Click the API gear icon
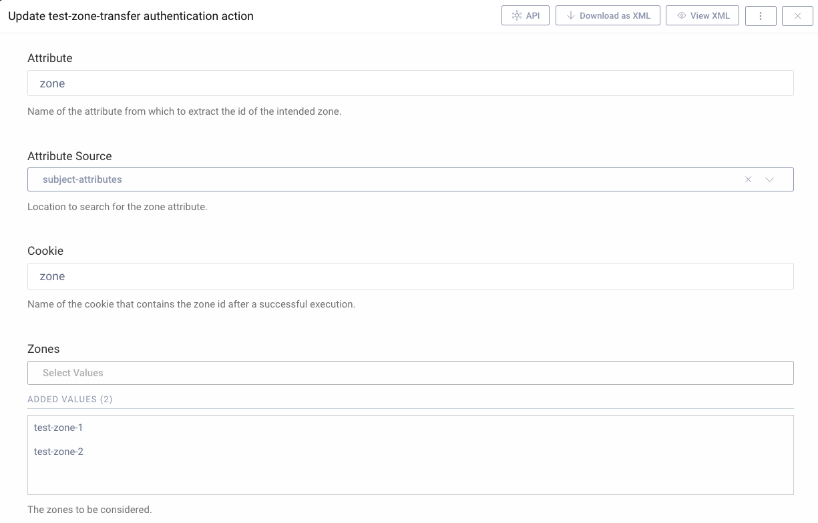818x523 pixels. tap(517, 15)
